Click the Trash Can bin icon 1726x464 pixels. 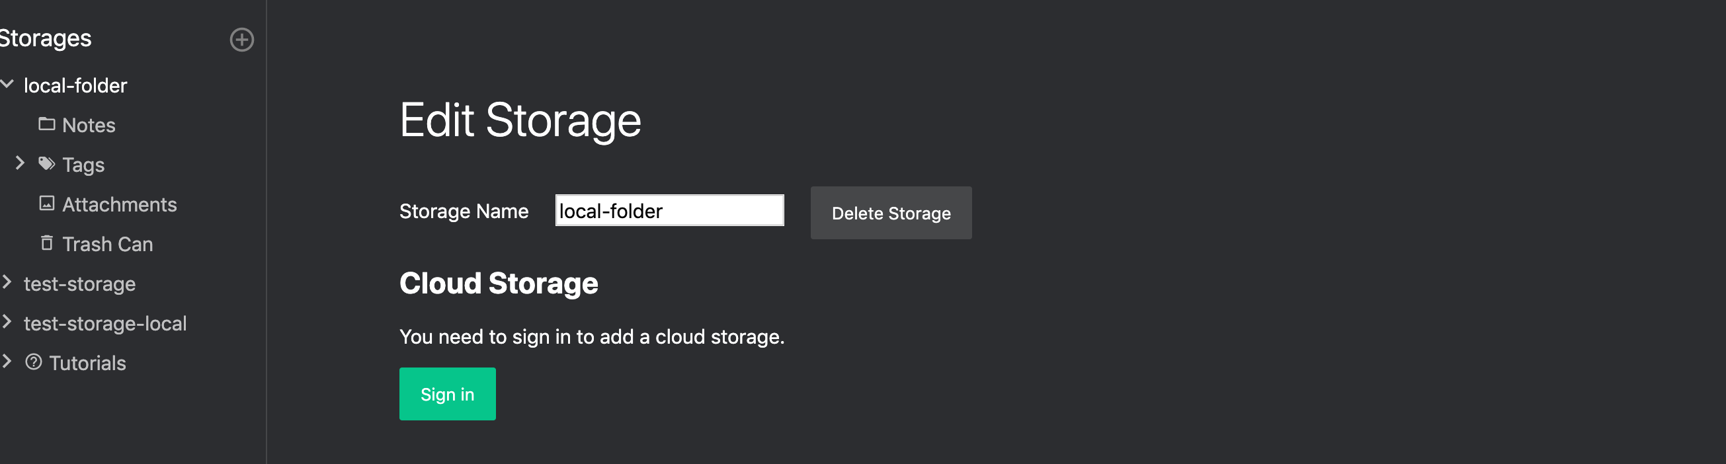46,243
